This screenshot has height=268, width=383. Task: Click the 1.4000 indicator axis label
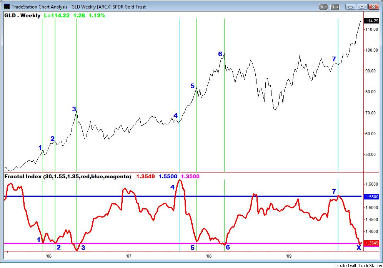point(371,231)
